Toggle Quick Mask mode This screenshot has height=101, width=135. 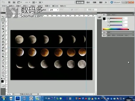click(x=3, y=86)
